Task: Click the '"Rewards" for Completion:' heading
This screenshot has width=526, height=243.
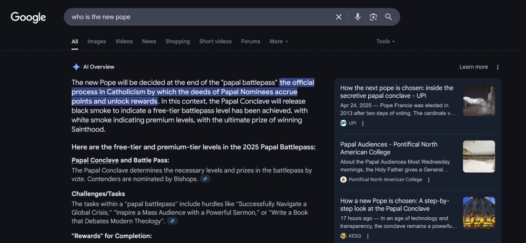Action: (112, 236)
